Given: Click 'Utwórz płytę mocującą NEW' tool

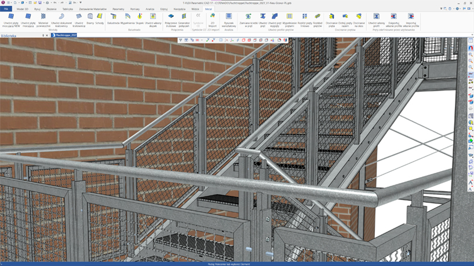Looking at the screenshot, I should pos(11,20).
